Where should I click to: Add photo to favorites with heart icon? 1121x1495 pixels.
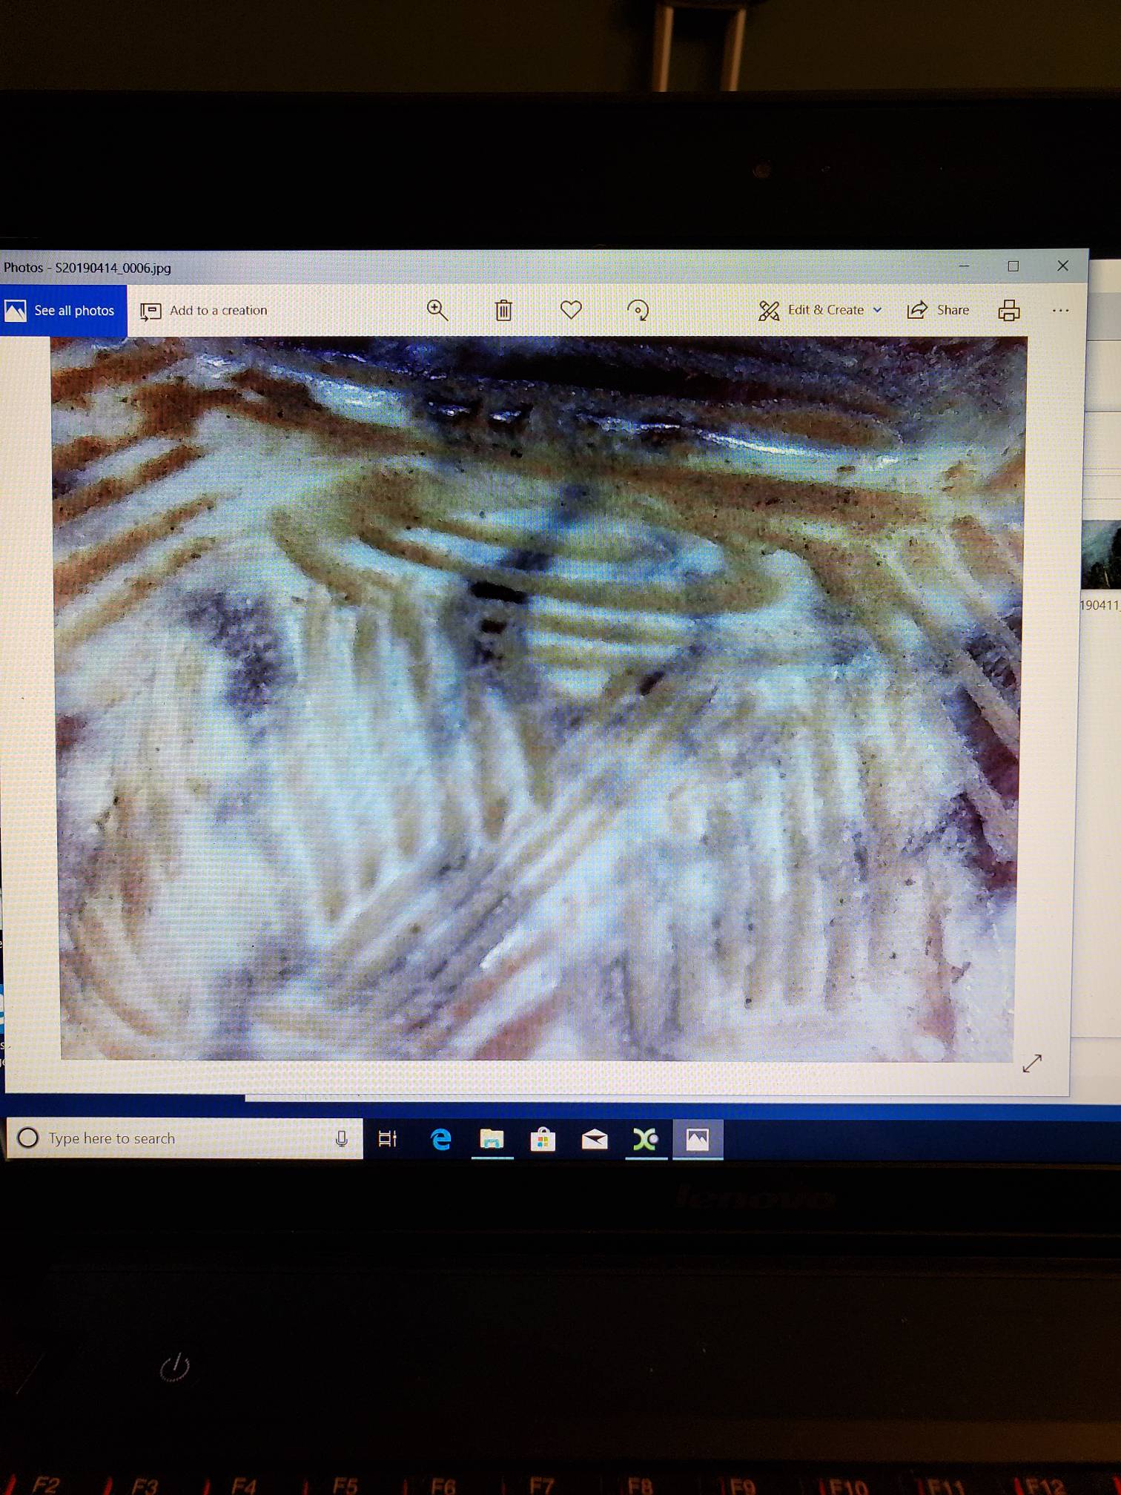coord(571,309)
